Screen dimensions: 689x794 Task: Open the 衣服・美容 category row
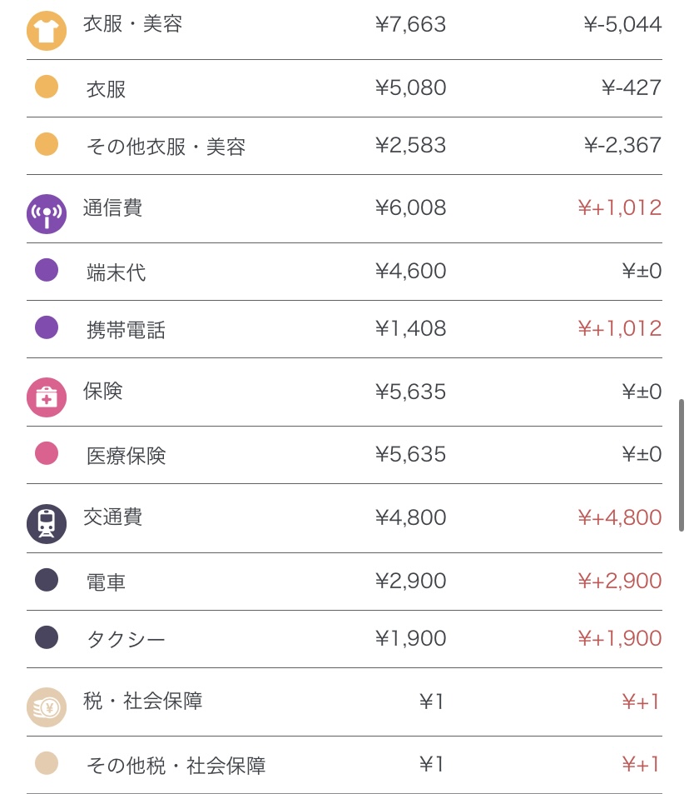[x=133, y=24]
